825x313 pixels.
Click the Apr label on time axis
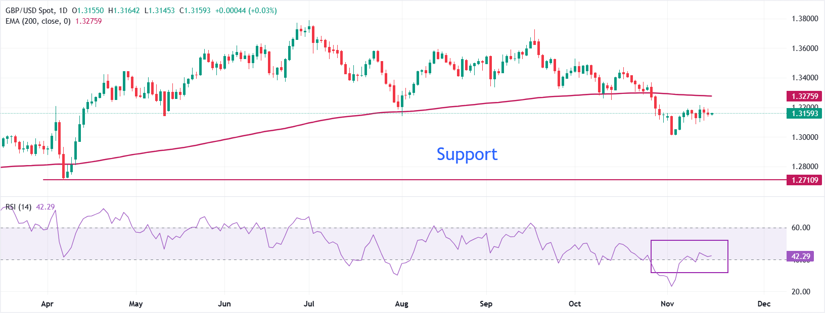click(x=47, y=304)
